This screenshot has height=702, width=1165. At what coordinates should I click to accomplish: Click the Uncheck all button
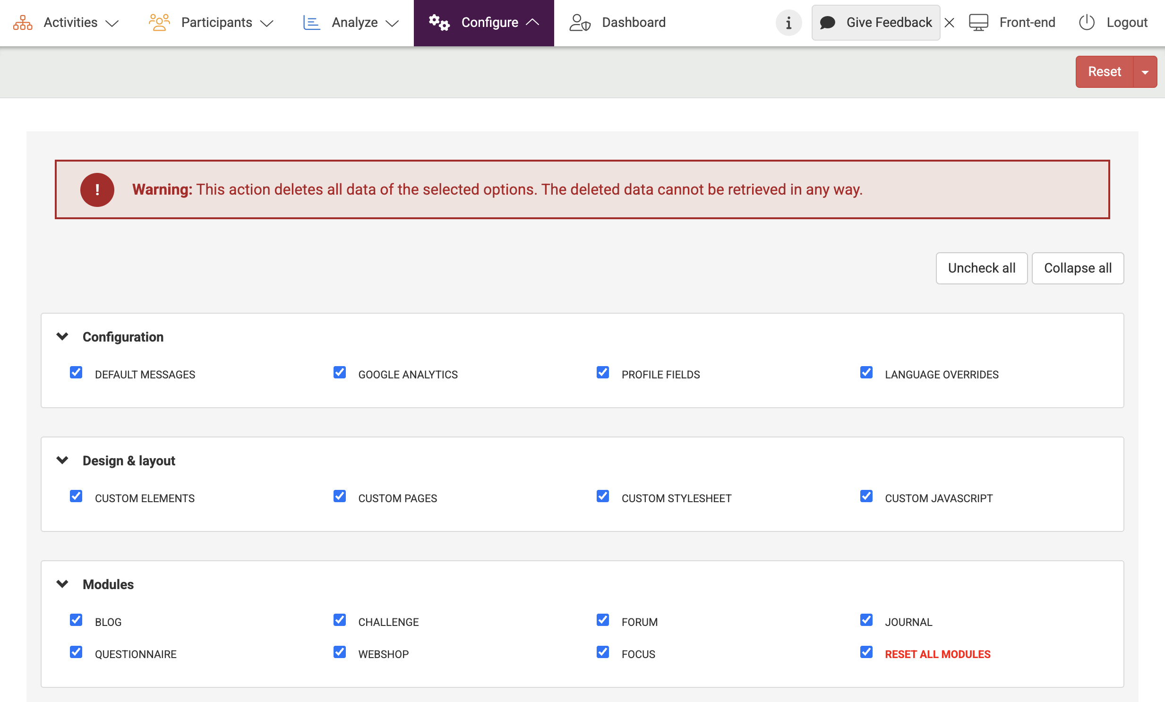point(981,268)
